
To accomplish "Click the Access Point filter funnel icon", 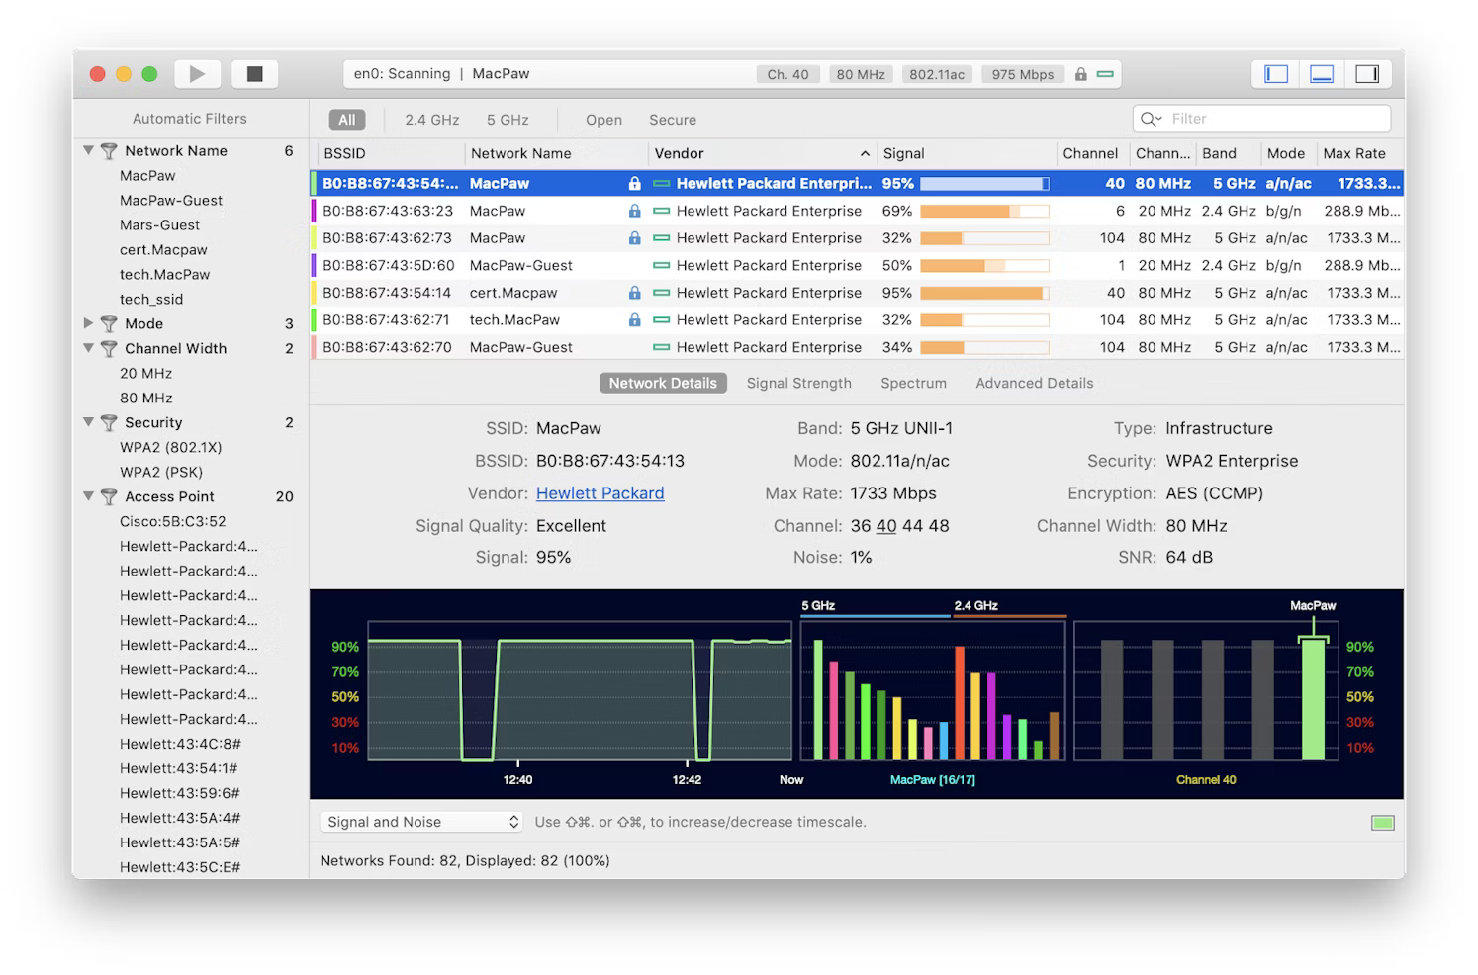I will [109, 497].
